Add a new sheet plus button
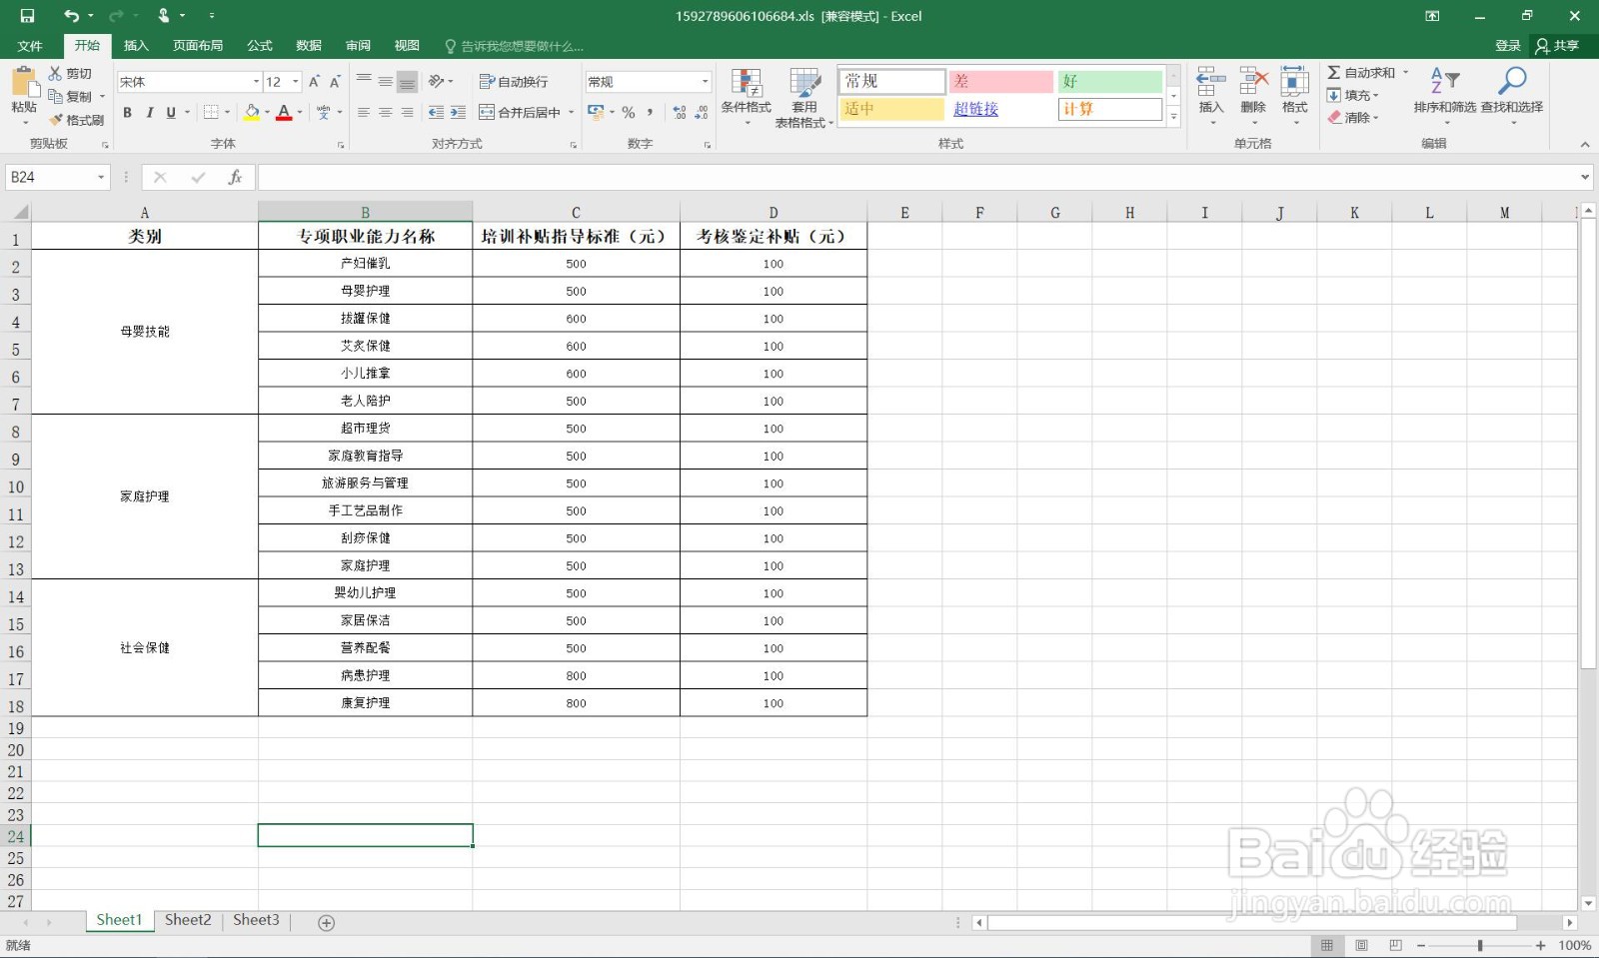The image size is (1599, 958). coord(326,923)
